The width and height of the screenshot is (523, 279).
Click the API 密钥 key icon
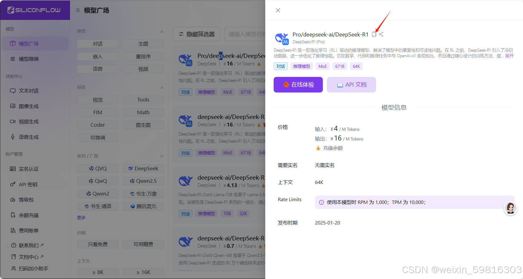coord(13,184)
